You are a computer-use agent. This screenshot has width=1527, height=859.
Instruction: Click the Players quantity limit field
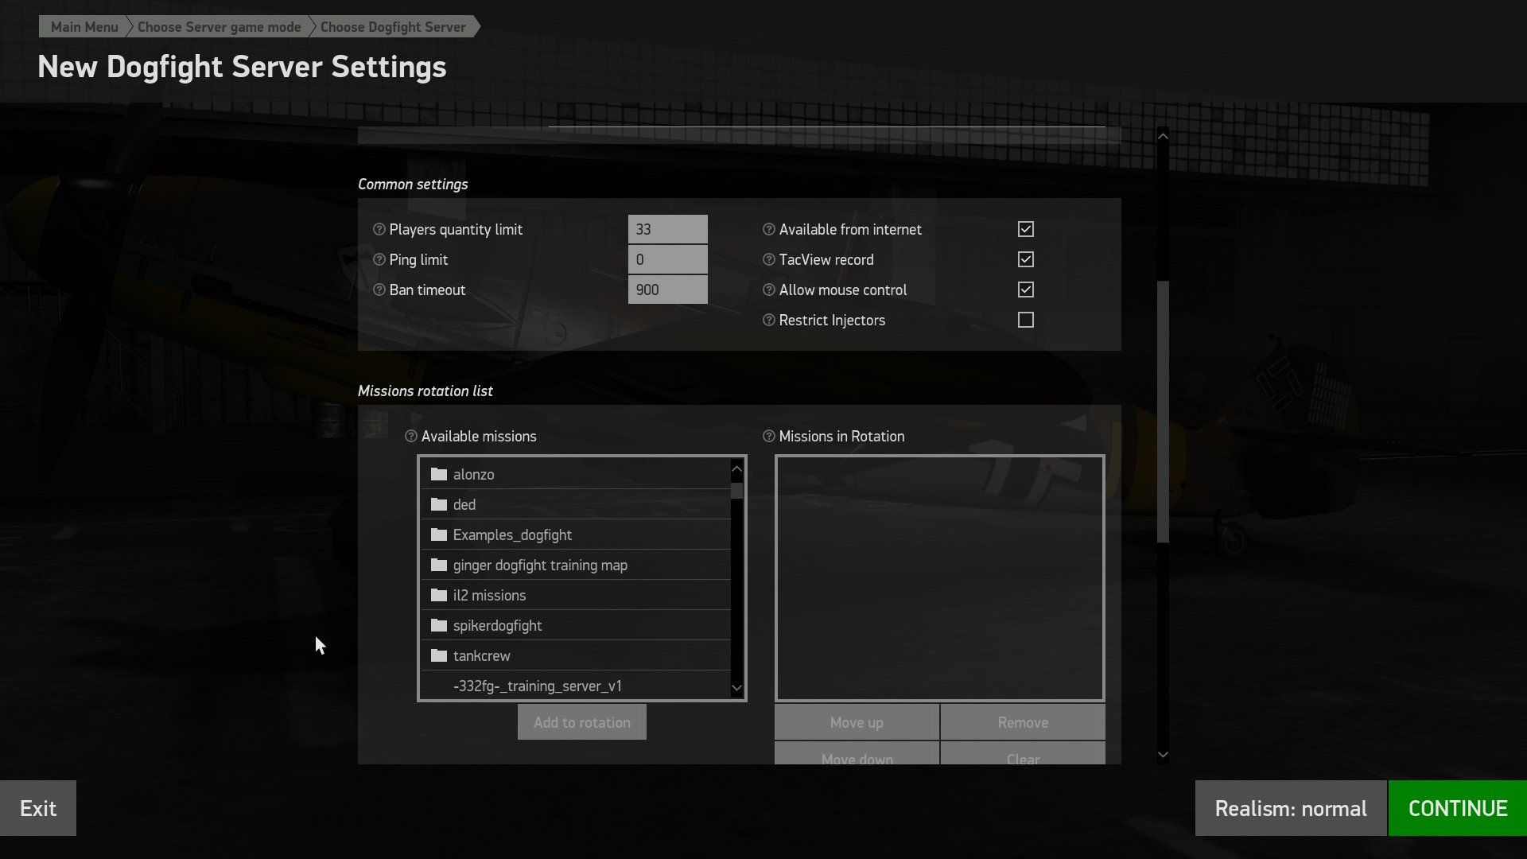tap(668, 229)
